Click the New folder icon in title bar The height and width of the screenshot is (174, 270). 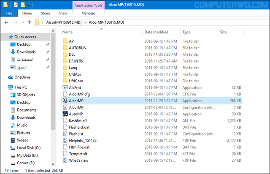coord(22,5)
